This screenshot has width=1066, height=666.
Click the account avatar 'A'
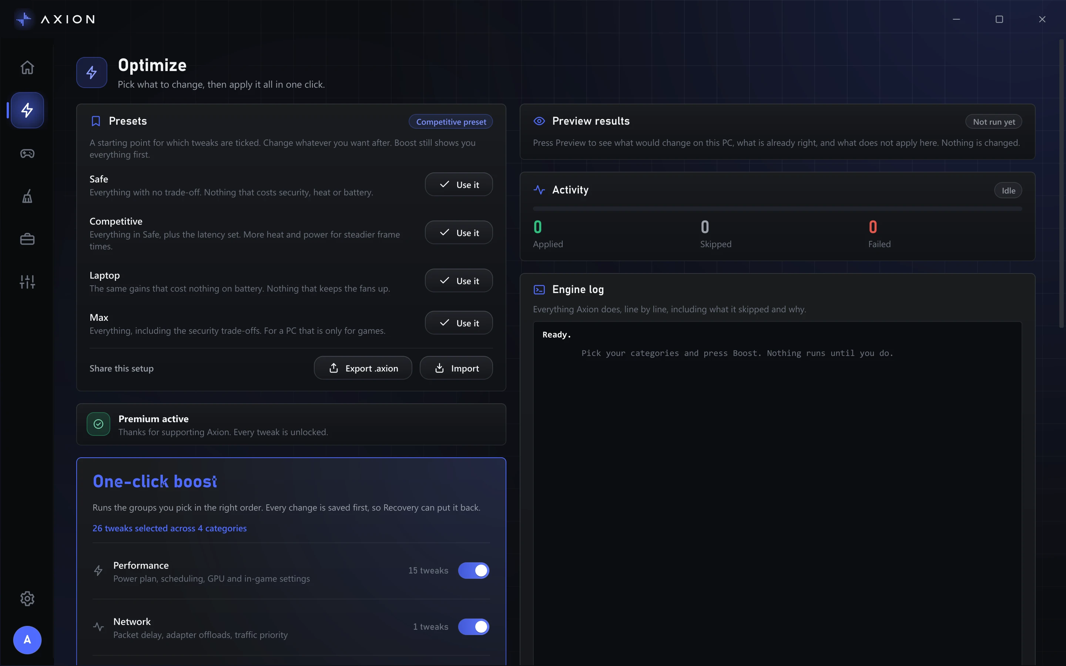(x=27, y=640)
